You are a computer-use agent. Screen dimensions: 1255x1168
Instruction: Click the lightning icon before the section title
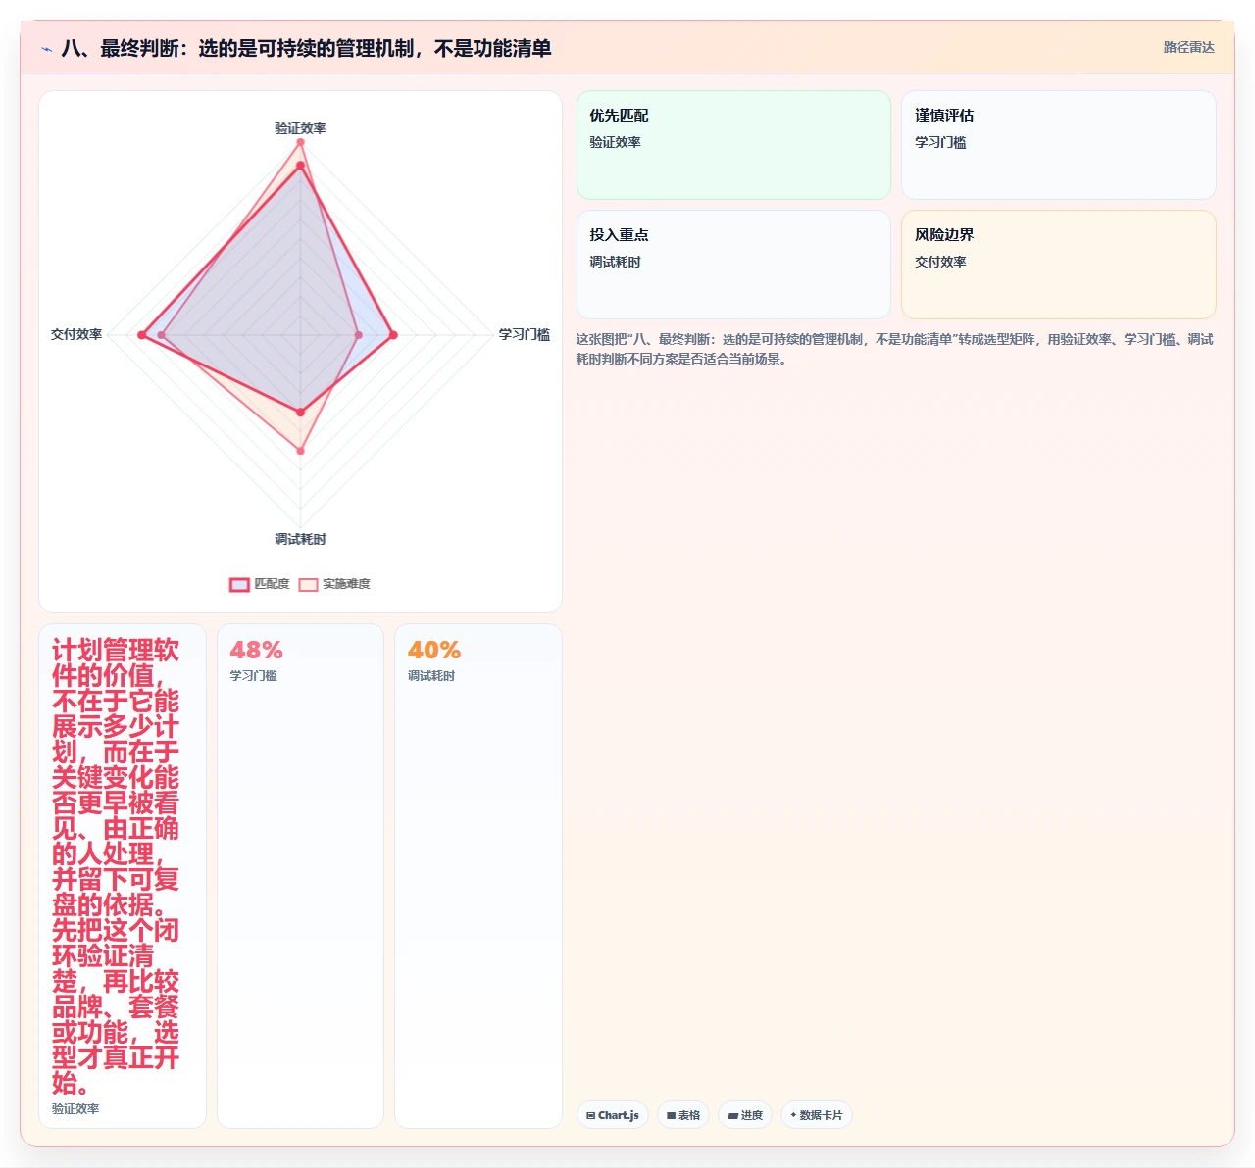[46, 49]
